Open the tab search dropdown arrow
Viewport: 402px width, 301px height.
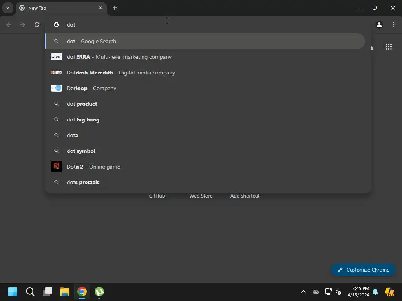coord(8,8)
